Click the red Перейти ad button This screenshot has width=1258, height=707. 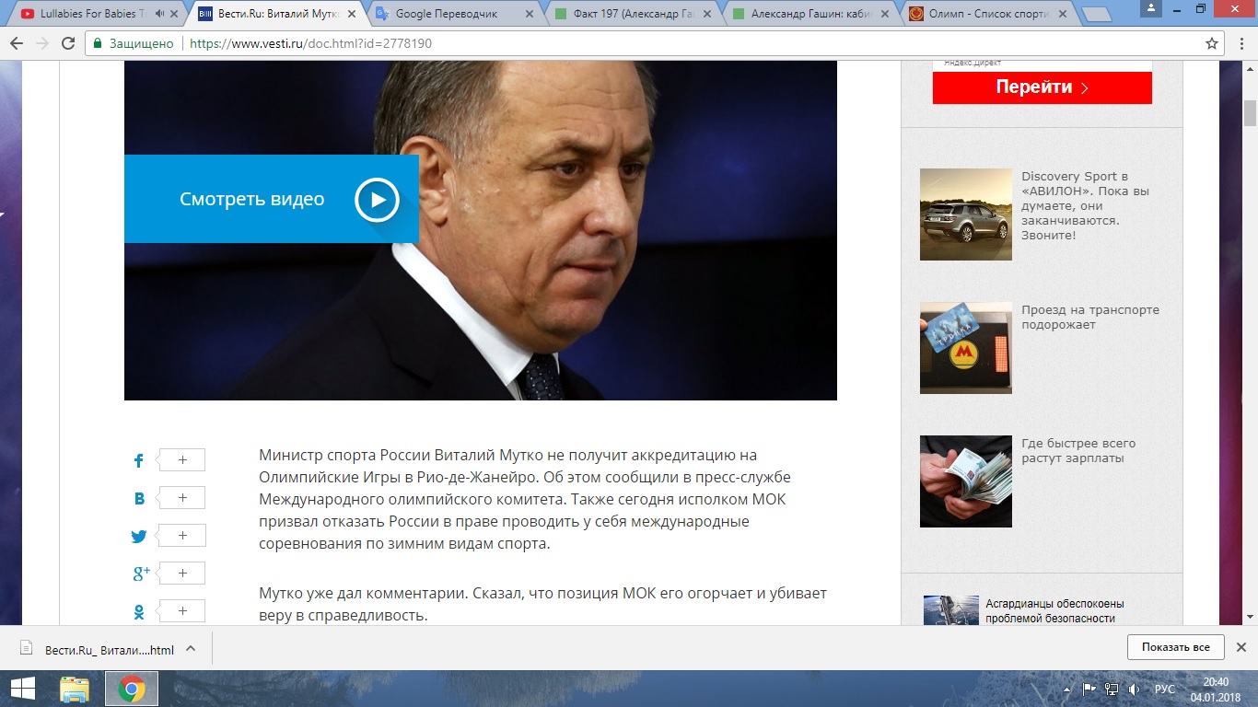coord(1042,87)
